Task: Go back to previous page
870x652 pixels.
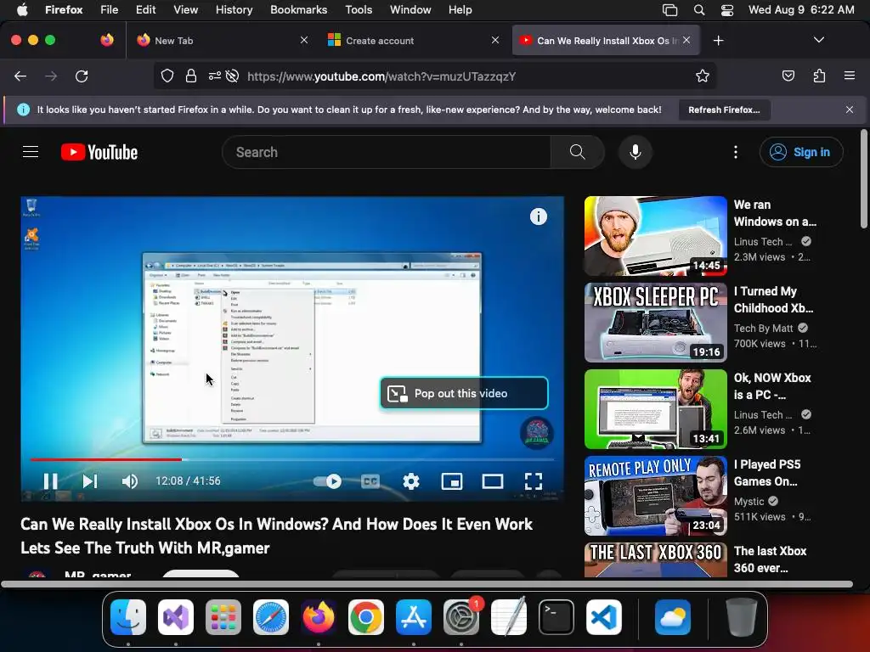Action: pos(20,76)
